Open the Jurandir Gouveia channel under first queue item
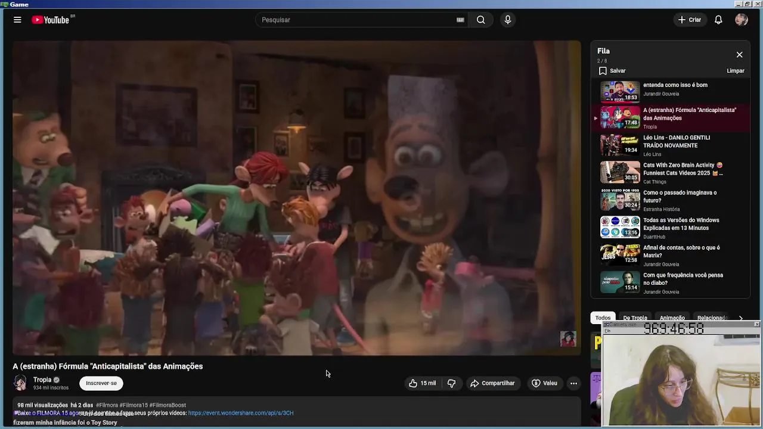This screenshot has width=763, height=429. (x=661, y=94)
